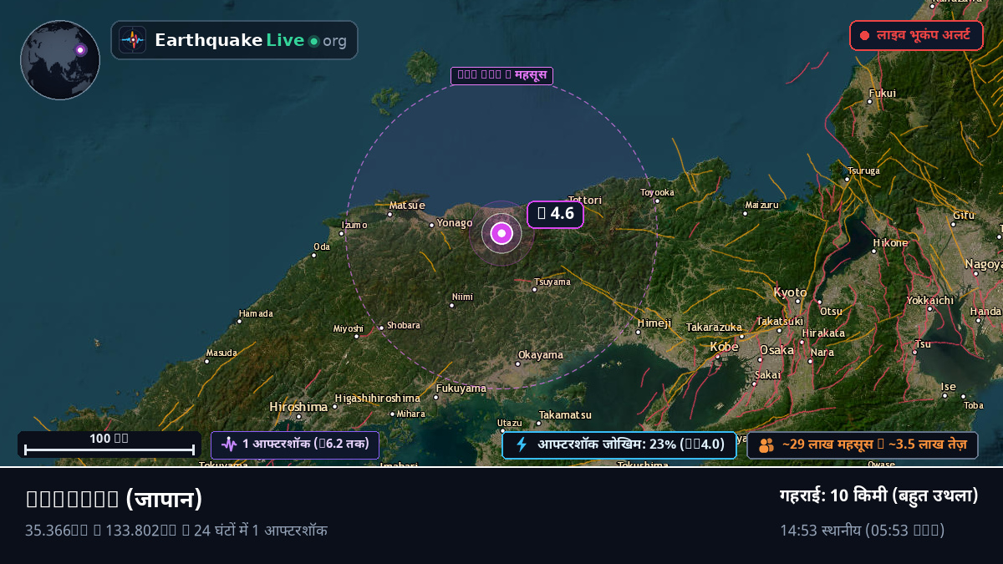Select the felt-radius label above the circle
This screenshot has width=1003, height=564.
click(x=501, y=76)
